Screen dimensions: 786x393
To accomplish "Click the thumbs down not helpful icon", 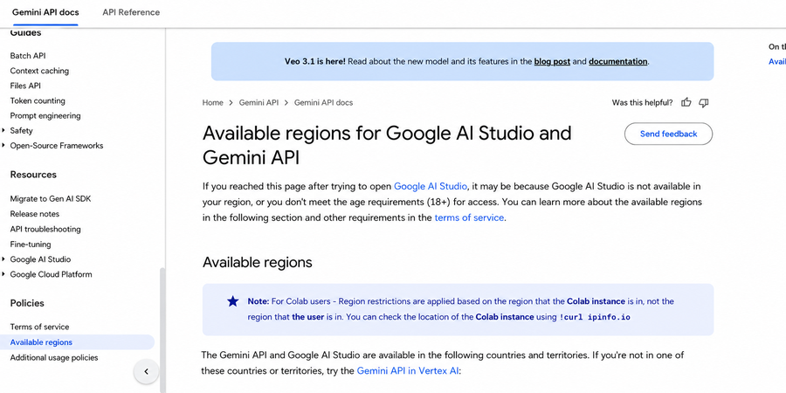I will pyautogui.click(x=703, y=103).
